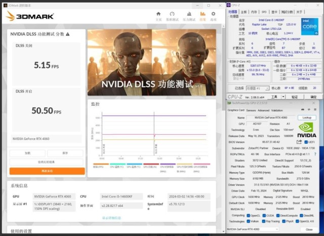Toggle the CUDA checkbox in GPU-Z
Image resolution: width=324 pixels, height=236 pixels.
pyautogui.click(x=264, y=216)
